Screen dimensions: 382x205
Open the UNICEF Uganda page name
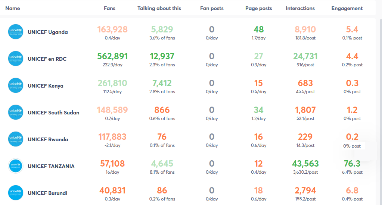tap(48, 32)
